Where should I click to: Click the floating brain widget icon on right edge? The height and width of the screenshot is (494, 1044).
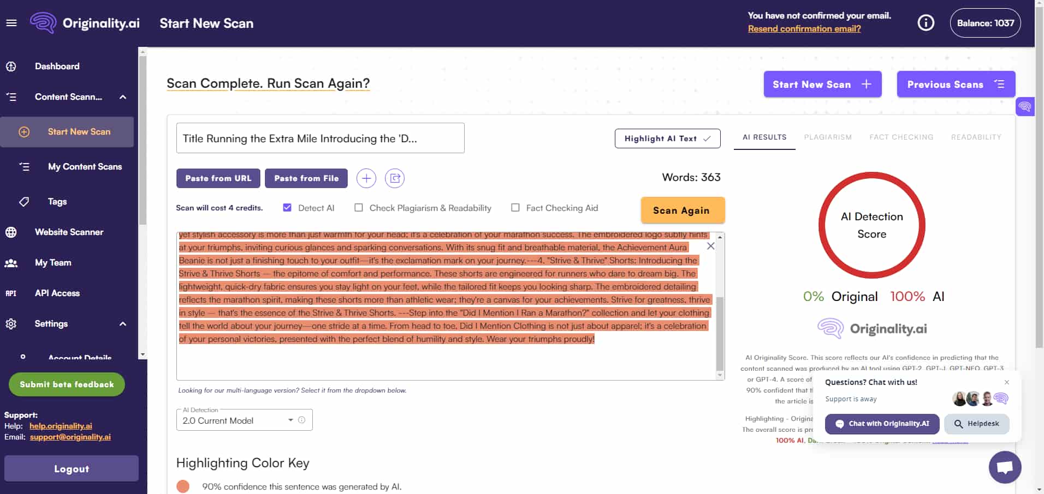point(1024,106)
